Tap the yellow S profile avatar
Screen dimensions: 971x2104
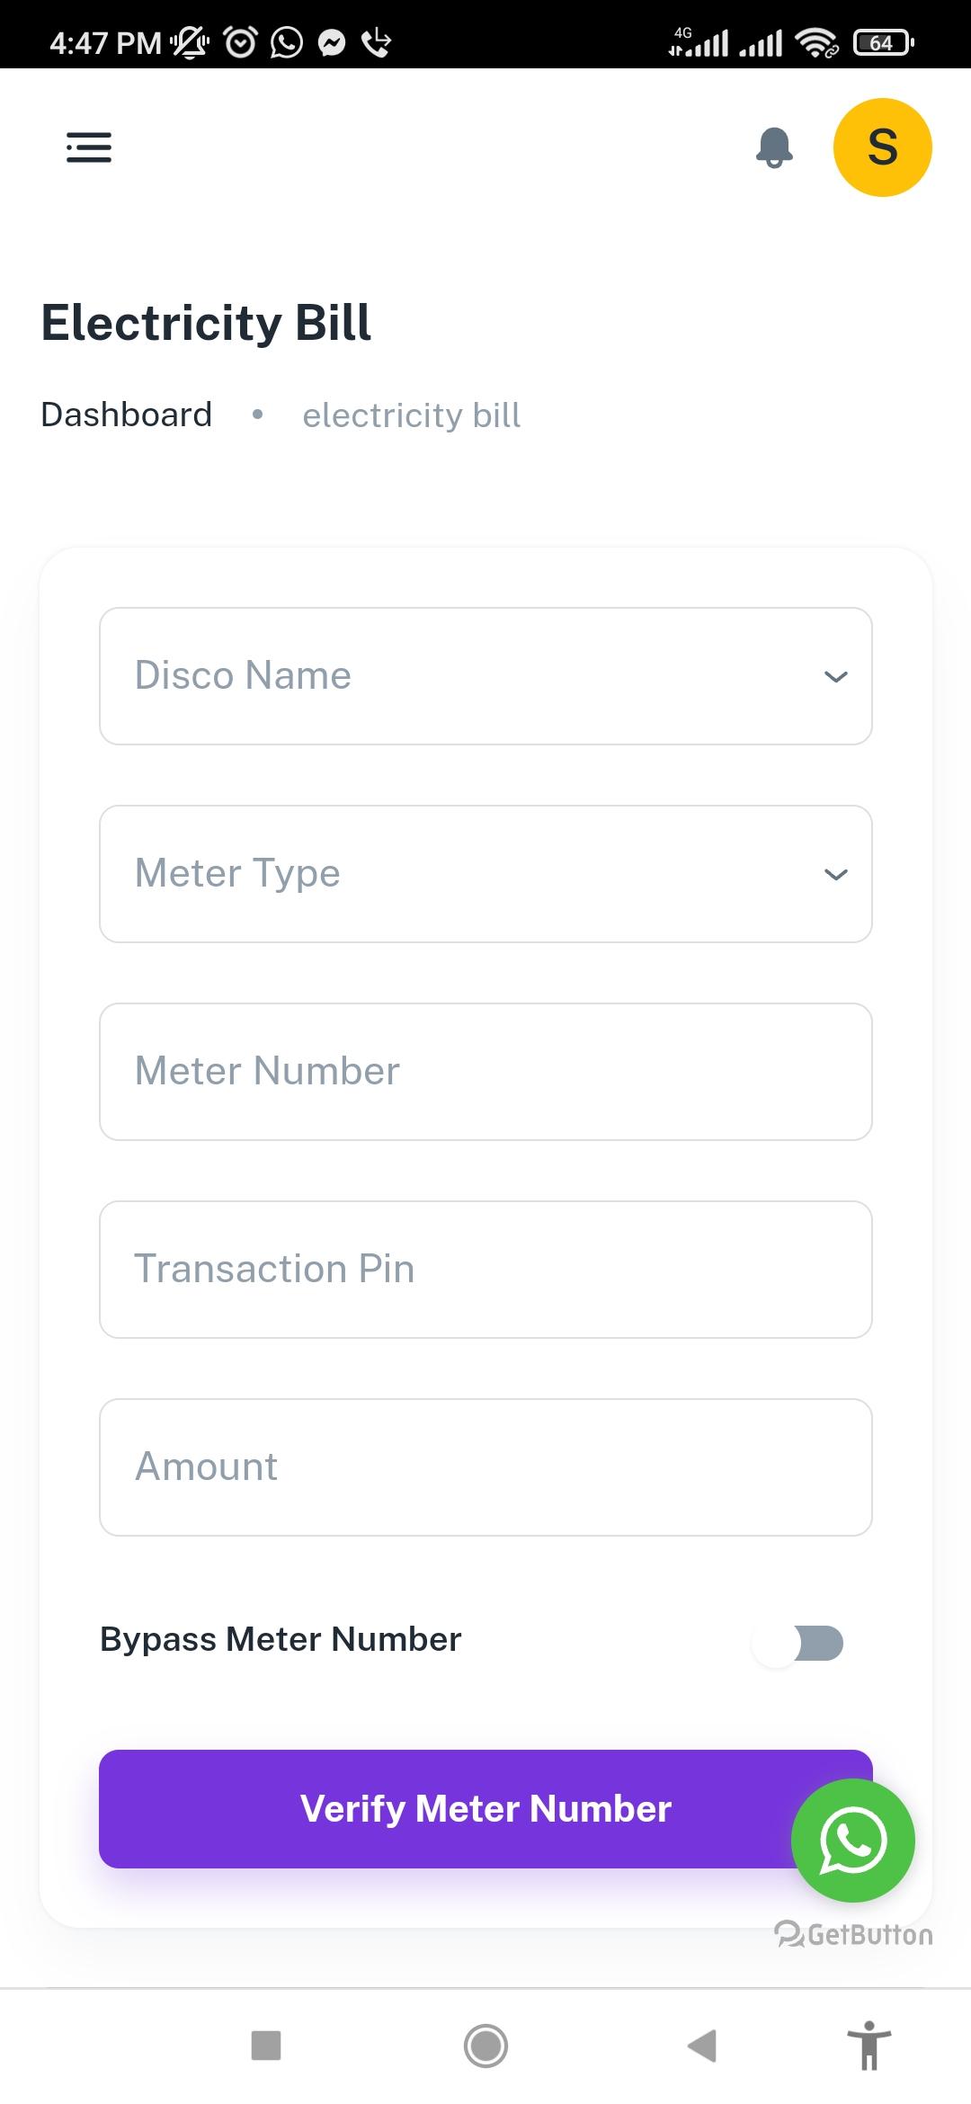882,147
